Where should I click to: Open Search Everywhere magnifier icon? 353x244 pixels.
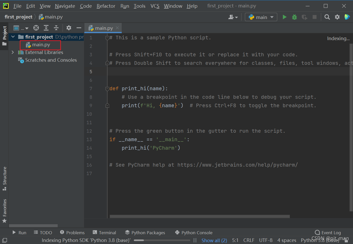pyautogui.click(x=327, y=17)
